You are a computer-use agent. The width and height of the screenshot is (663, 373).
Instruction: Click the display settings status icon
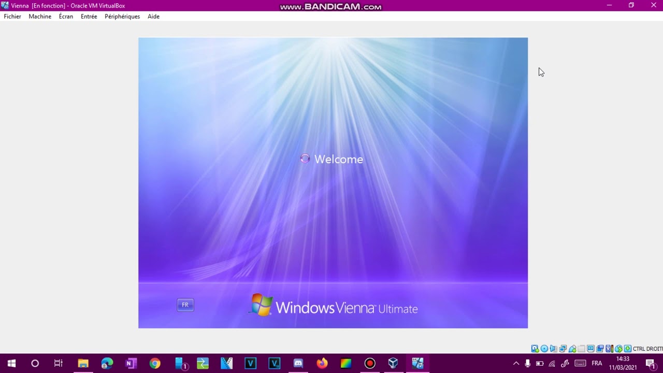(x=590, y=349)
